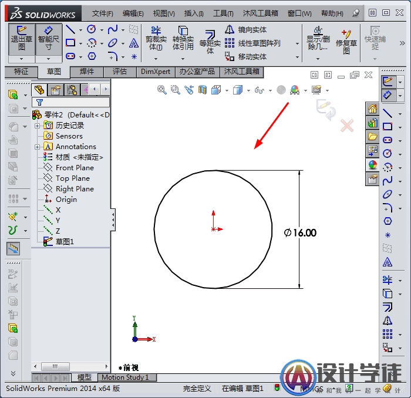The width and height of the screenshot is (411, 398).
Task: Switch to the 评估 tab
Action: pyautogui.click(x=120, y=72)
